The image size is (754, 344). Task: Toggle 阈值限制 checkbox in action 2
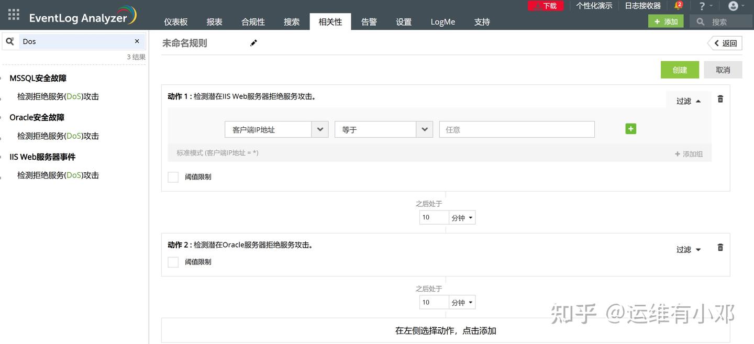(173, 262)
